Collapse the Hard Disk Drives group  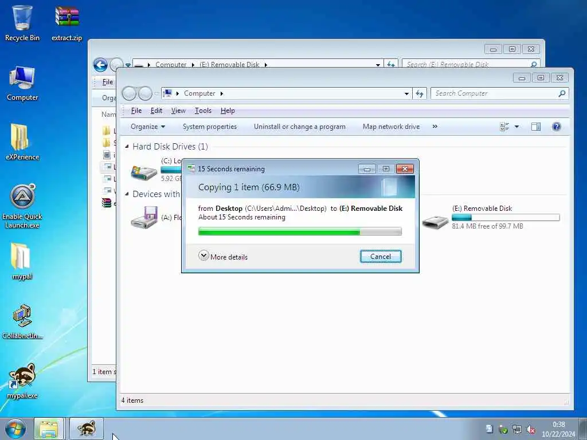(127, 146)
